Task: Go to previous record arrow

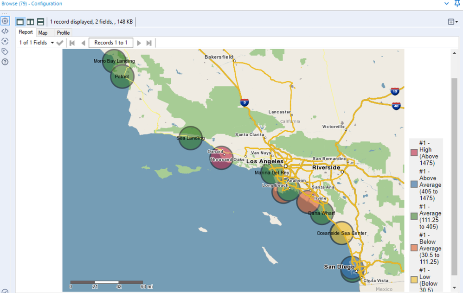Action: point(83,43)
